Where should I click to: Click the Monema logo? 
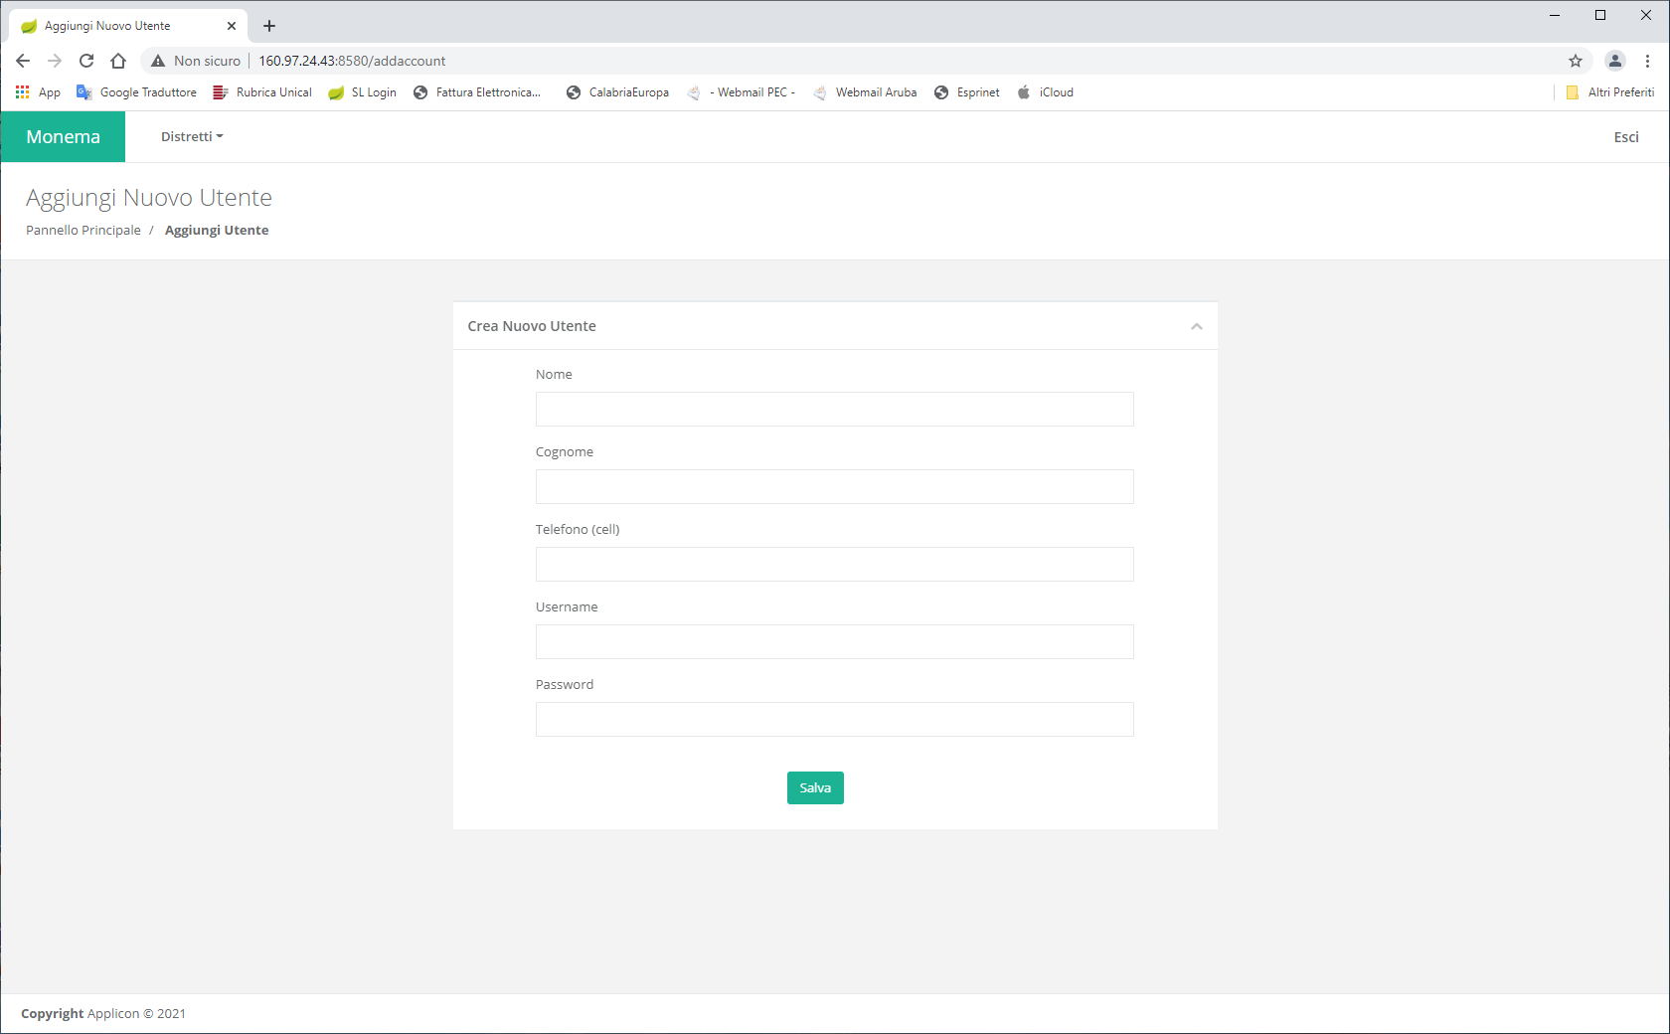(63, 136)
